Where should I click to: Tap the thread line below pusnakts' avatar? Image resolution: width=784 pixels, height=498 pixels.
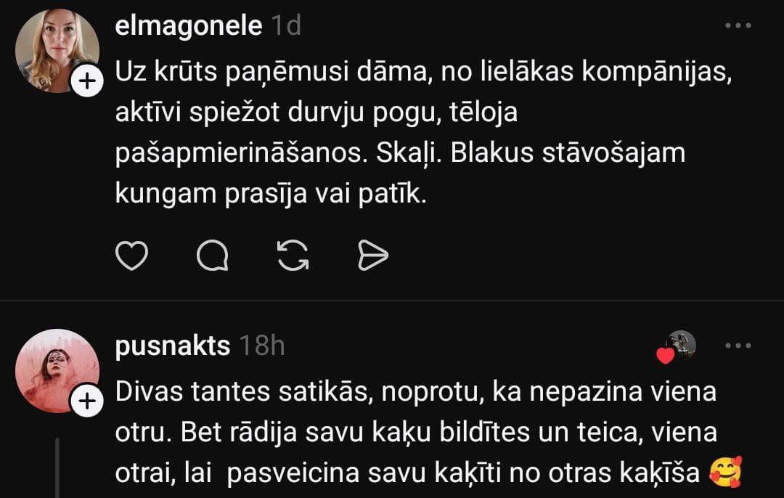click(x=57, y=468)
